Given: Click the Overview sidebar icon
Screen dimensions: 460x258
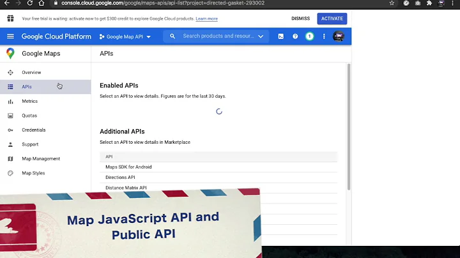Looking at the screenshot, I should (x=10, y=72).
